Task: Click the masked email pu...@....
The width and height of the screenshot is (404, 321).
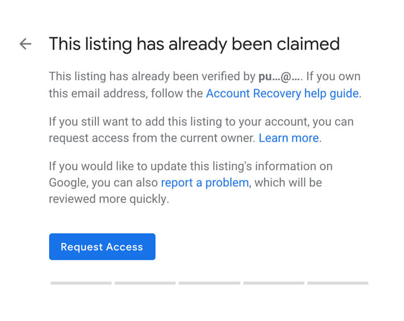Action: [280, 77]
